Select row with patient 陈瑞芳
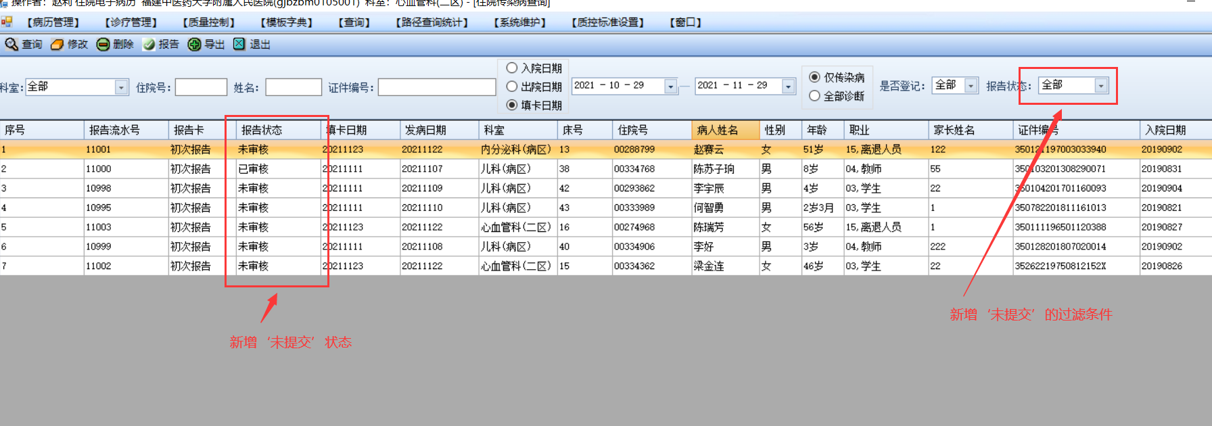The height and width of the screenshot is (426, 1212). tap(606, 227)
